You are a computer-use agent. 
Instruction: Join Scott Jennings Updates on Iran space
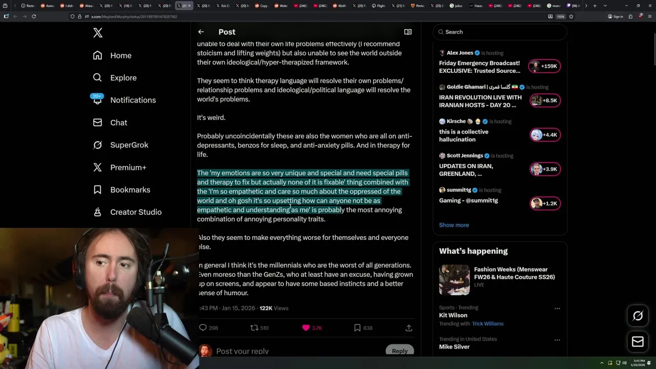click(x=466, y=170)
